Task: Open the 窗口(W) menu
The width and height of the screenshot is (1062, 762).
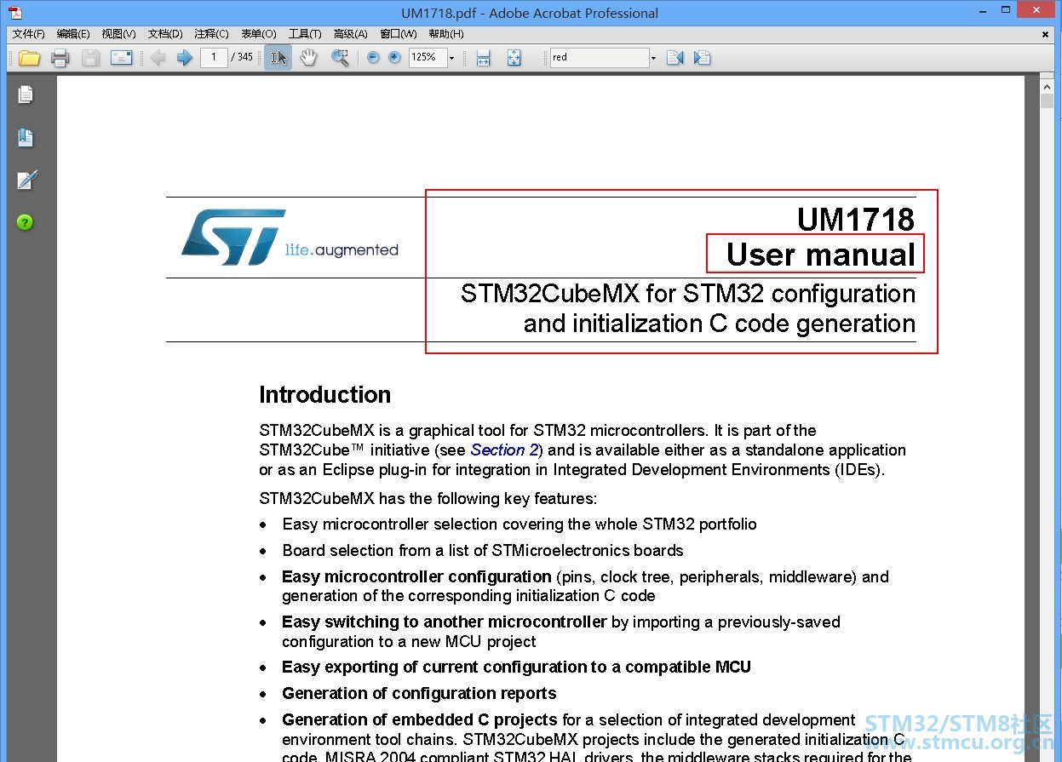Action: (399, 34)
